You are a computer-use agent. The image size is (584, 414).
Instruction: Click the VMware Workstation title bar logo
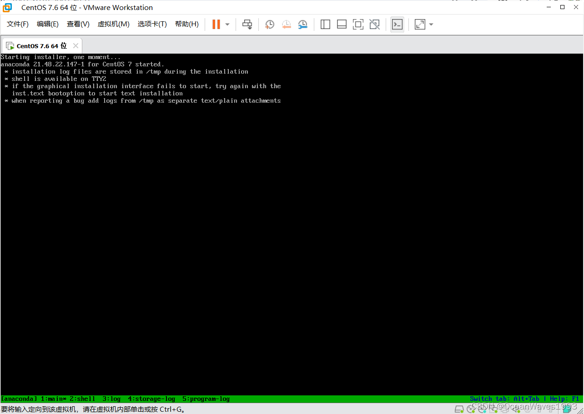pyautogui.click(x=7, y=7)
